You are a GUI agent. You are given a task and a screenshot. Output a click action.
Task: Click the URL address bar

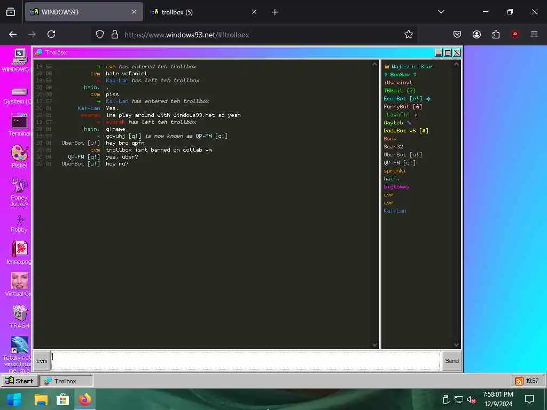click(255, 35)
